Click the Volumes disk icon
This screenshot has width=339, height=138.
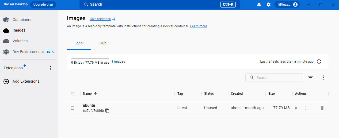click(x=6, y=41)
